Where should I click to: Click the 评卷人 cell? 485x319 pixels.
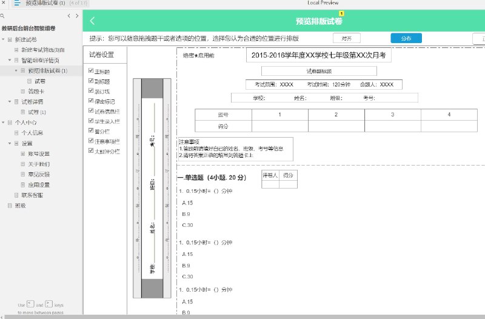click(x=270, y=175)
